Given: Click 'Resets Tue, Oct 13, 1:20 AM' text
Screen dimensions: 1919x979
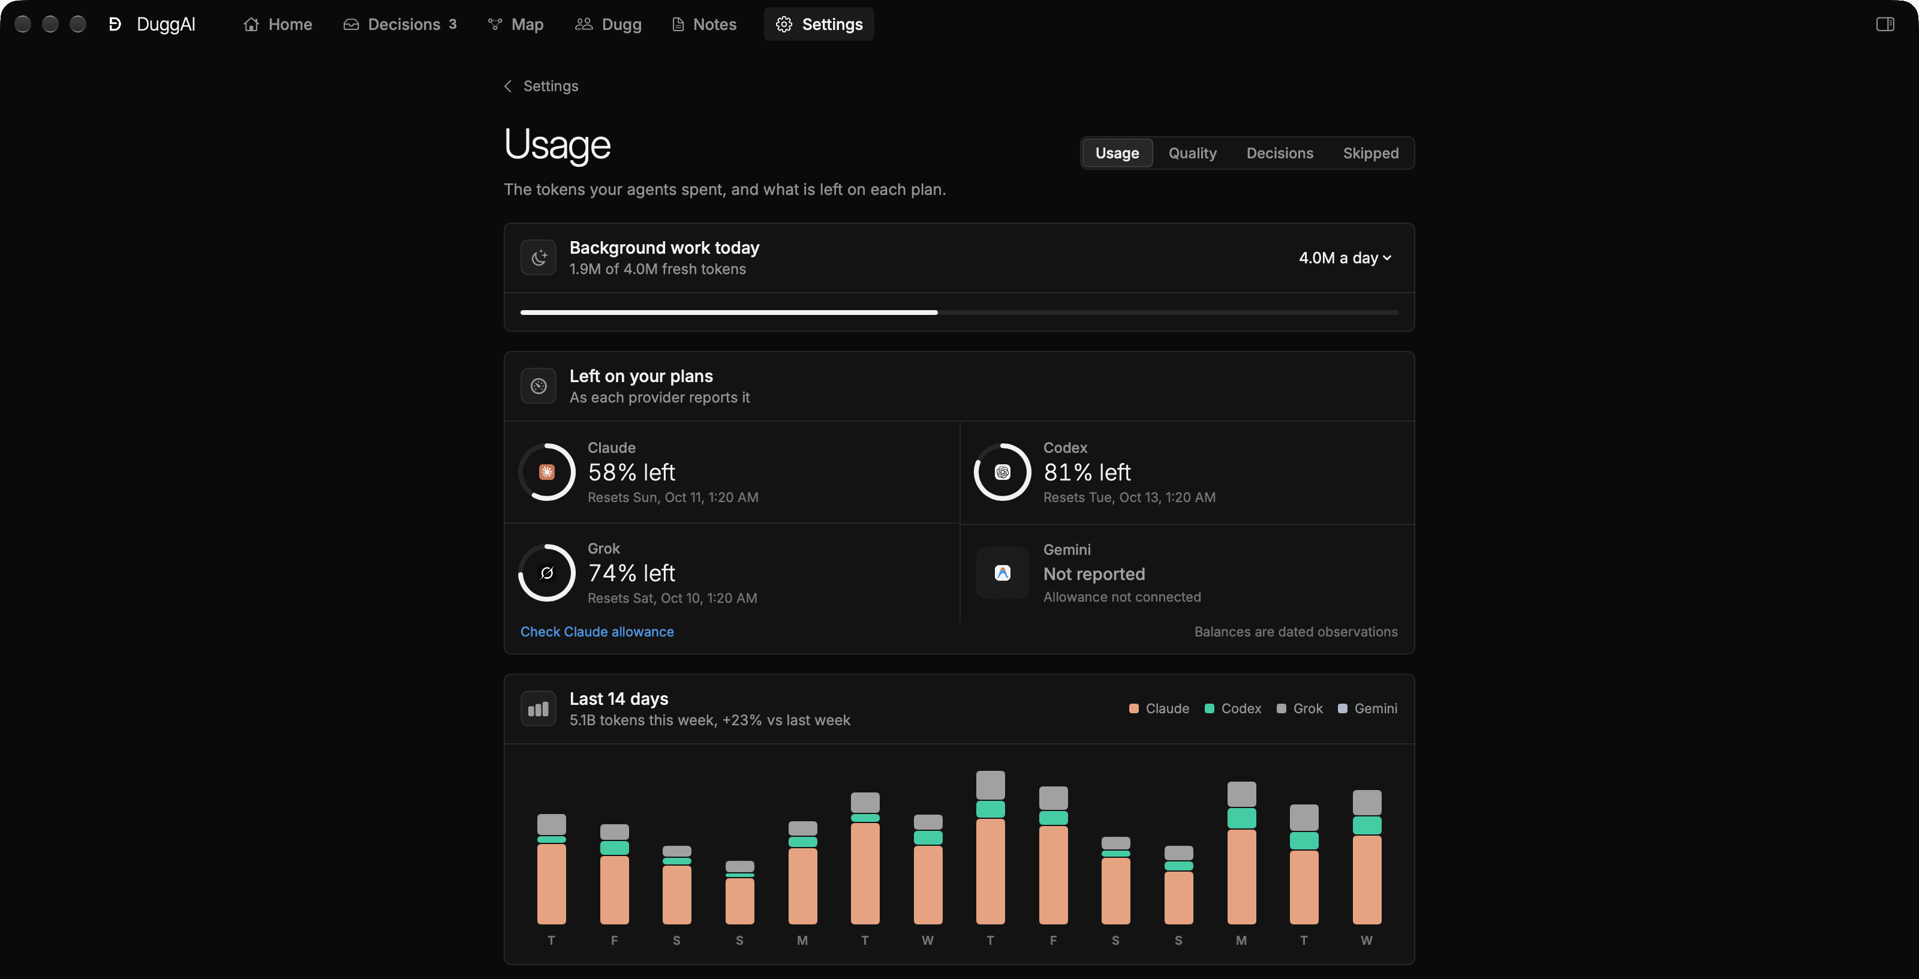Looking at the screenshot, I should [1129, 497].
